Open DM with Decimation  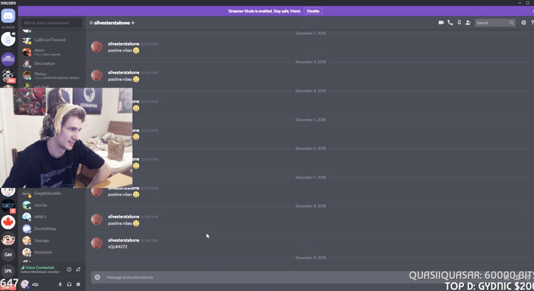(x=52, y=64)
